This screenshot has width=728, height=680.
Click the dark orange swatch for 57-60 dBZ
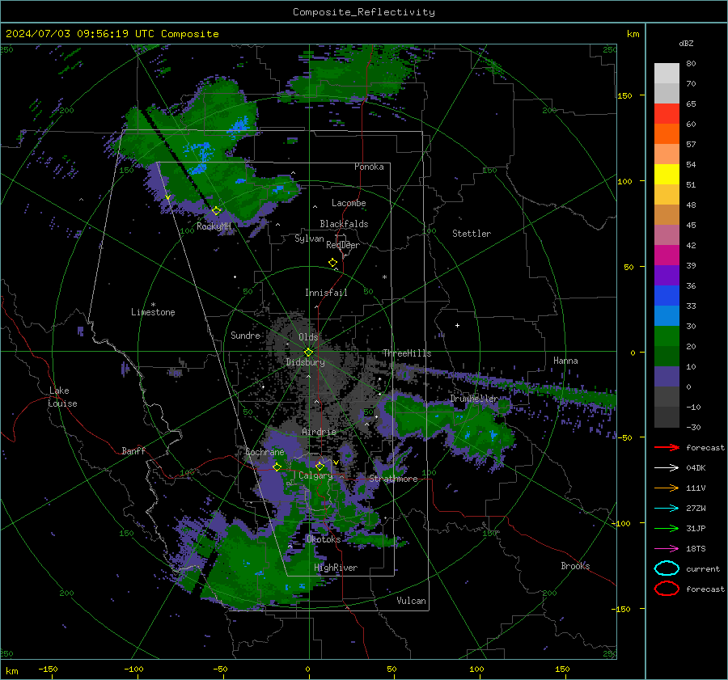tap(667, 133)
